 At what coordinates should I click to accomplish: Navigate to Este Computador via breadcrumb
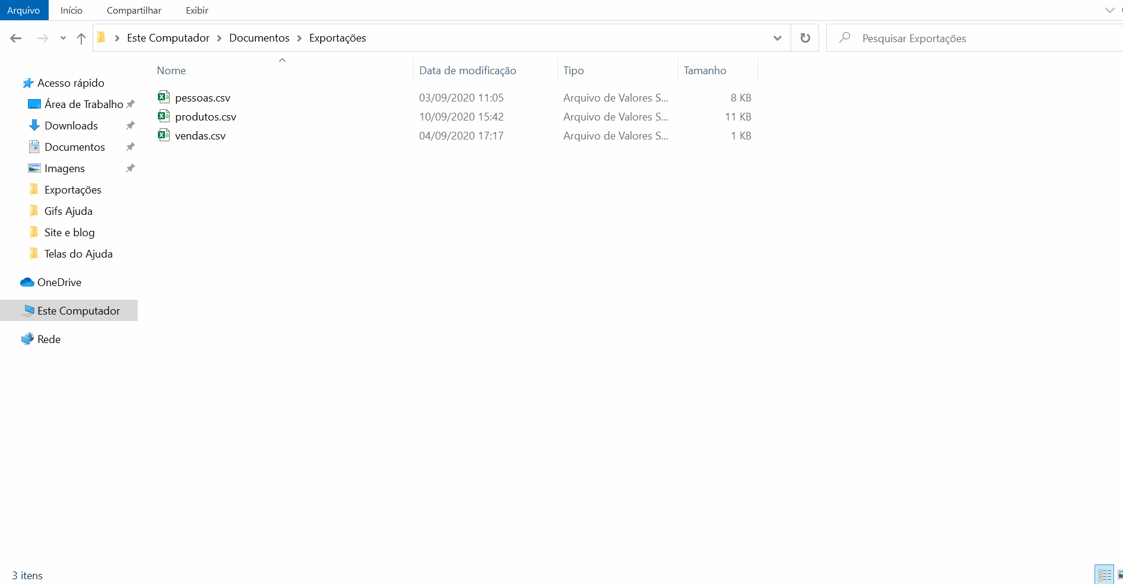point(168,37)
